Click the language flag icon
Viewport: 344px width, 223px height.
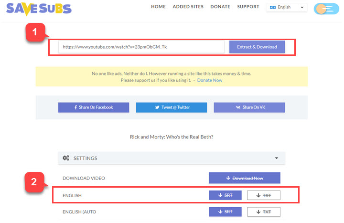point(273,7)
